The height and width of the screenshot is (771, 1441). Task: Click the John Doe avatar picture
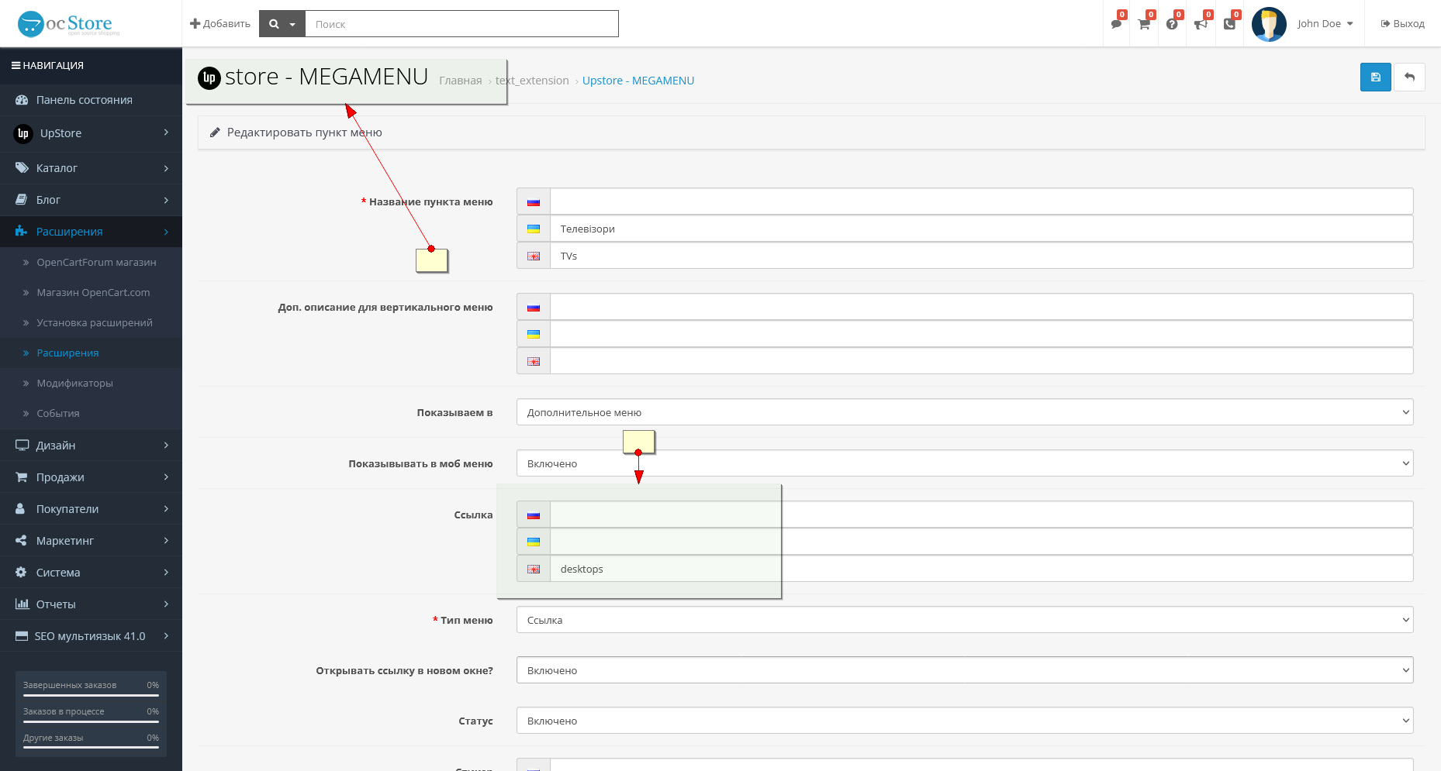pyautogui.click(x=1269, y=24)
